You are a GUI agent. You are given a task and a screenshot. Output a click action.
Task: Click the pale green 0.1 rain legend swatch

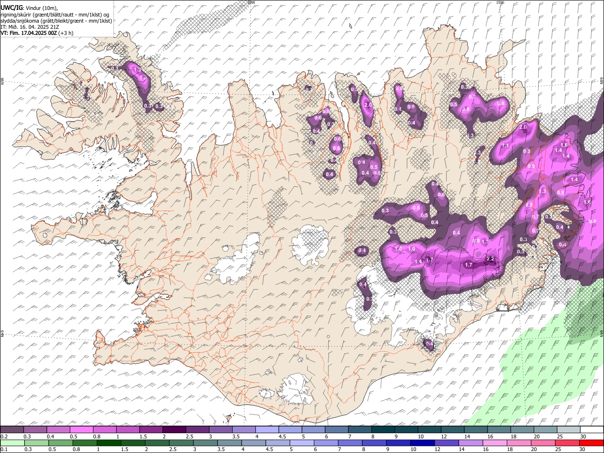click(x=12, y=443)
